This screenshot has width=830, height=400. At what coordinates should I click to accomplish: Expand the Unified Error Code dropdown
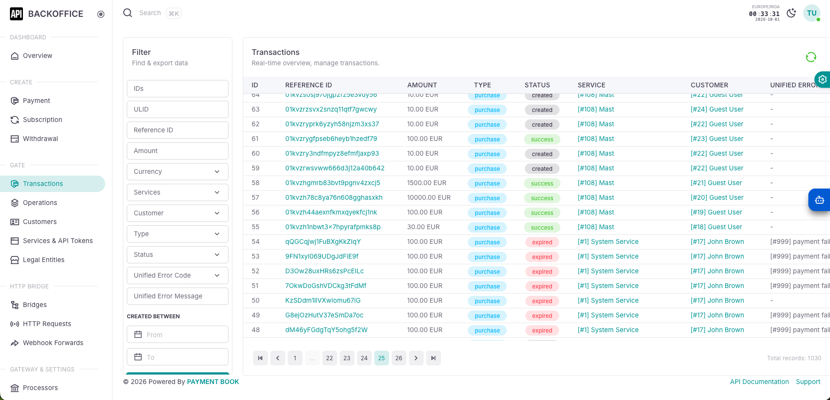pyautogui.click(x=177, y=275)
